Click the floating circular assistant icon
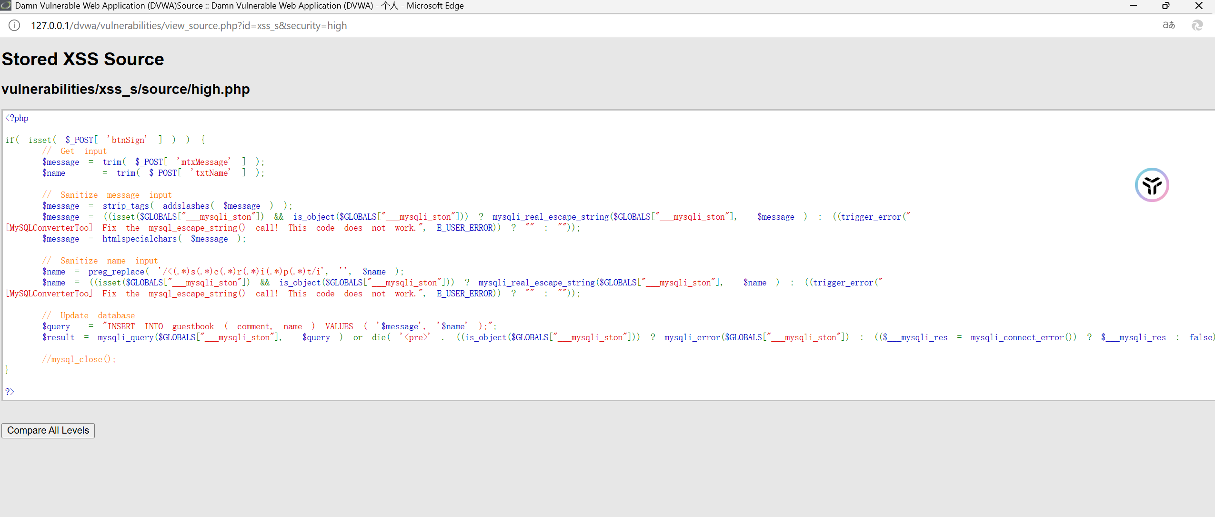Screen dimensions: 1215x517 [x=1151, y=185]
